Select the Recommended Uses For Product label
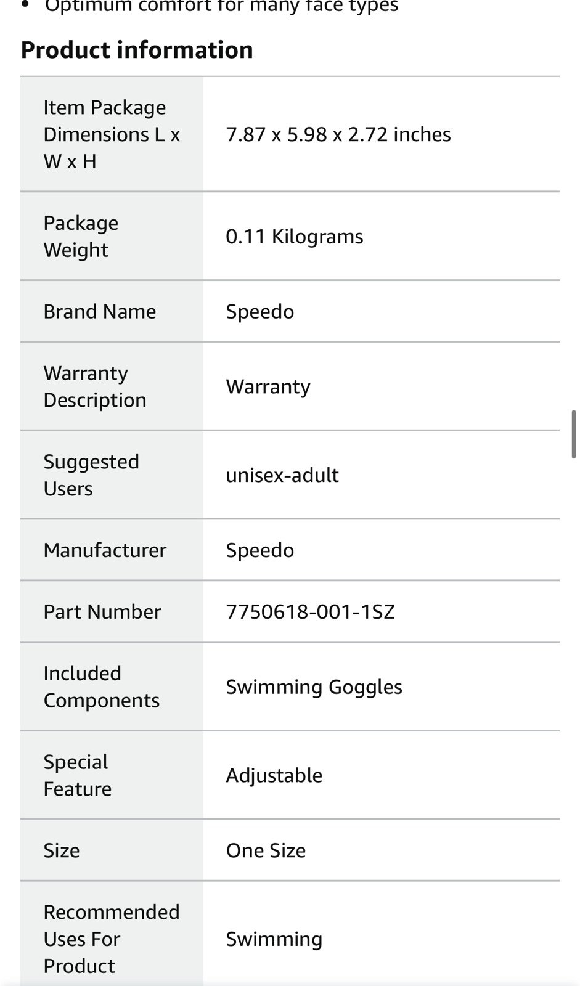 tap(112, 939)
